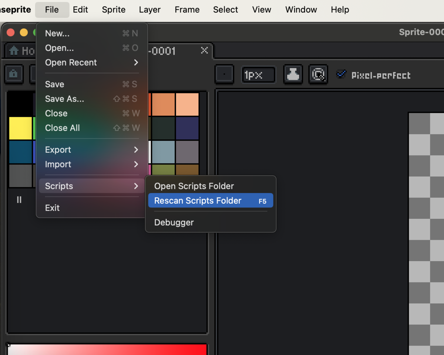The height and width of the screenshot is (355, 444).
Task: Click the palette lock icon
Action: tap(14, 74)
